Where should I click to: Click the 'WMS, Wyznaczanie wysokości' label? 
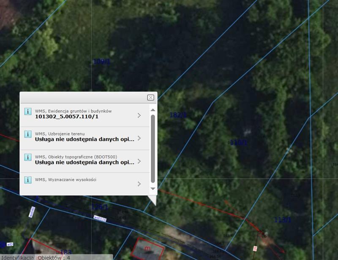click(x=65, y=180)
